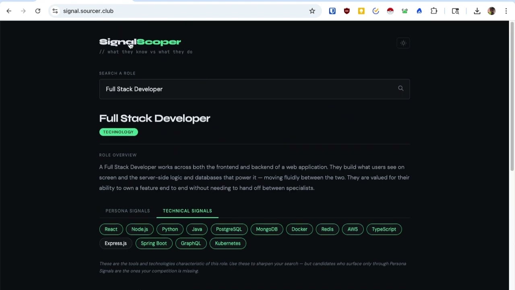Click the Redis signal tag
This screenshot has width=515, height=290.
pos(328,229)
